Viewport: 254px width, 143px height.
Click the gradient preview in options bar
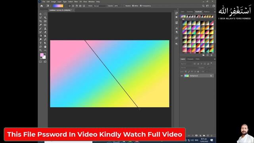(58, 6)
